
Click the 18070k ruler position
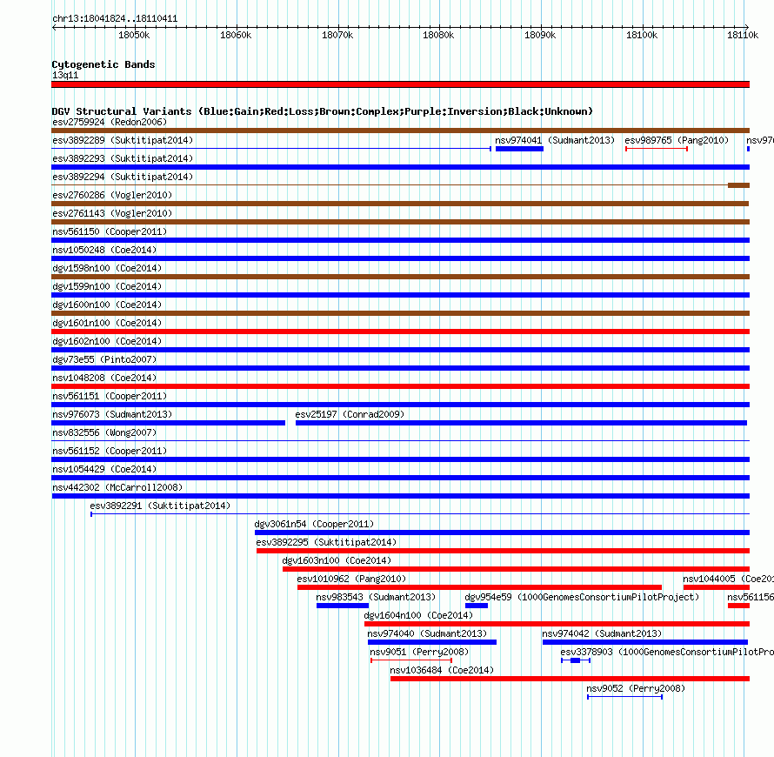pos(337,35)
